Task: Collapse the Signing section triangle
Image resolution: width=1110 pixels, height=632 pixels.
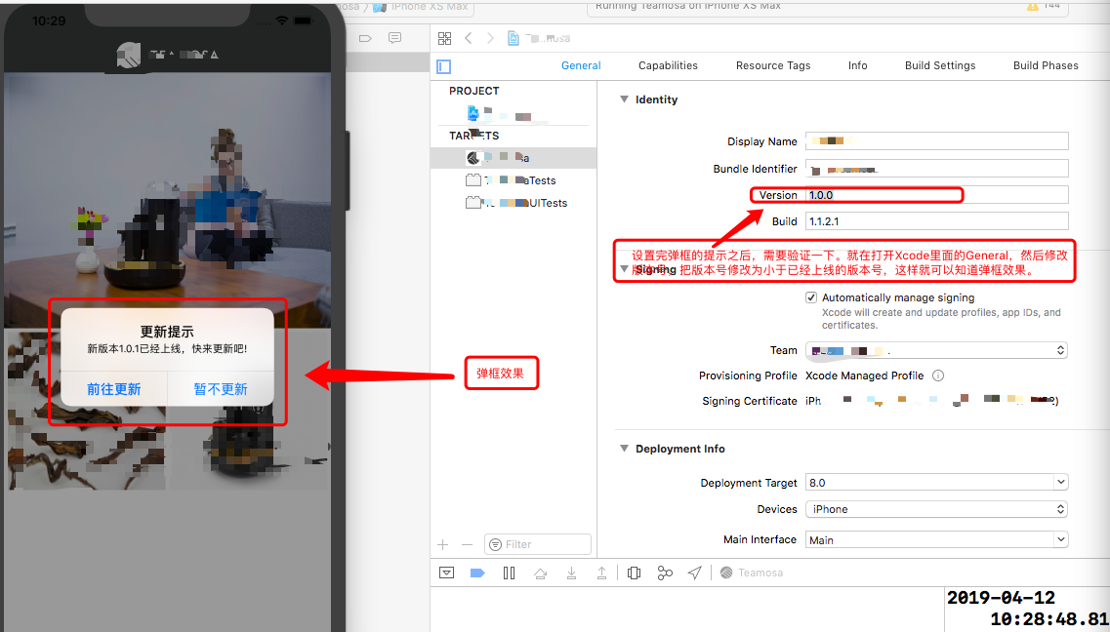Action: click(625, 268)
